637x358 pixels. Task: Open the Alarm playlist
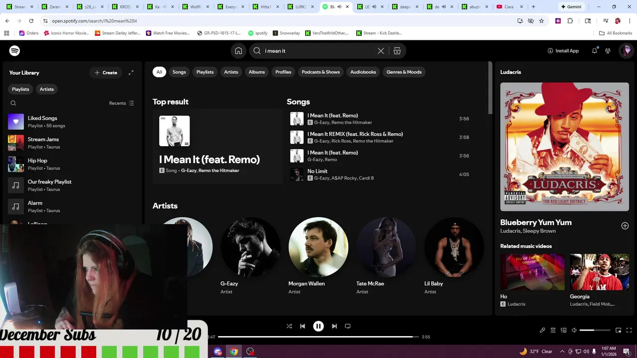pyautogui.click(x=72, y=207)
